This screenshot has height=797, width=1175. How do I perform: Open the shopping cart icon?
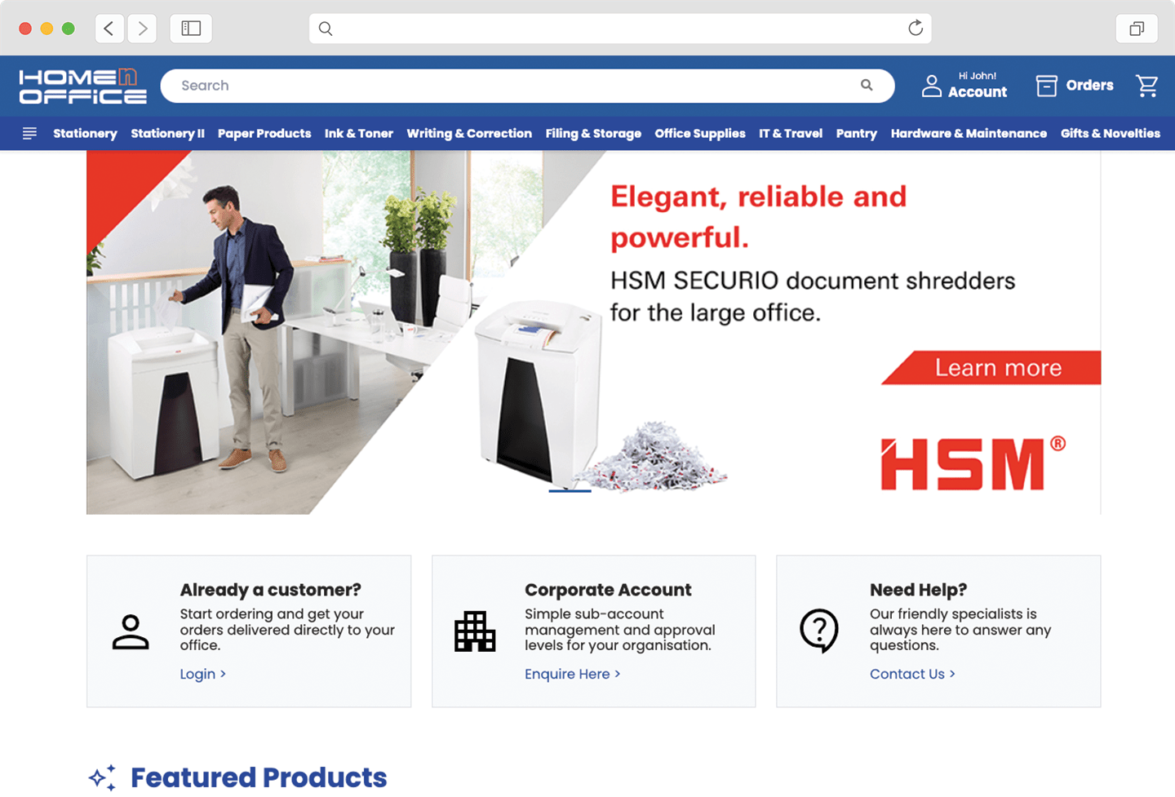pyautogui.click(x=1146, y=86)
